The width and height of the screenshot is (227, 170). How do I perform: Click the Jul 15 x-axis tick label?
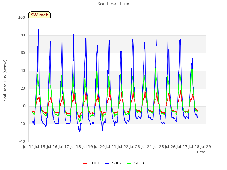[x=40, y=147]
